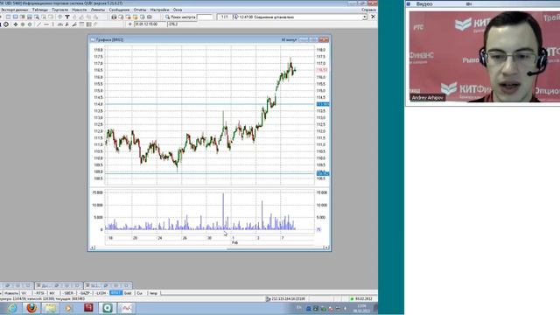
Task: Select the horizontal line drawing tool
Action: pyautogui.click(x=46, y=24)
